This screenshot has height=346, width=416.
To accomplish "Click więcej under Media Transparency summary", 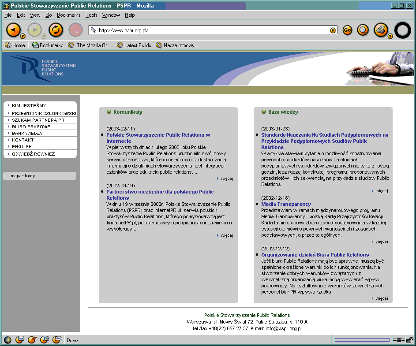I will tap(380, 242).
